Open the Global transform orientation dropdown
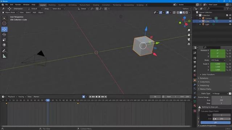The height and width of the screenshot is (130, 232). 83,9
